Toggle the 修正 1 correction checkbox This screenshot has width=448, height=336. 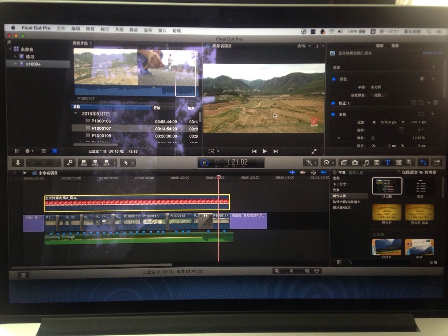click(333, 103)
